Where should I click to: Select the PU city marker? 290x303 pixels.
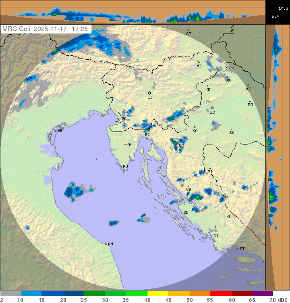click(x=122, y=166)
